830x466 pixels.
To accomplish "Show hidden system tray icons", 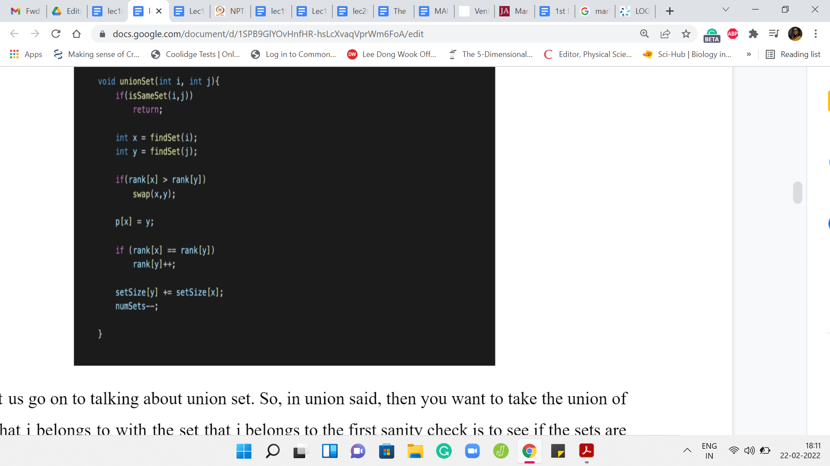I will coord(687,451).
